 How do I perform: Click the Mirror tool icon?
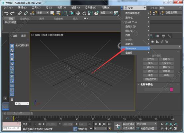116,13
